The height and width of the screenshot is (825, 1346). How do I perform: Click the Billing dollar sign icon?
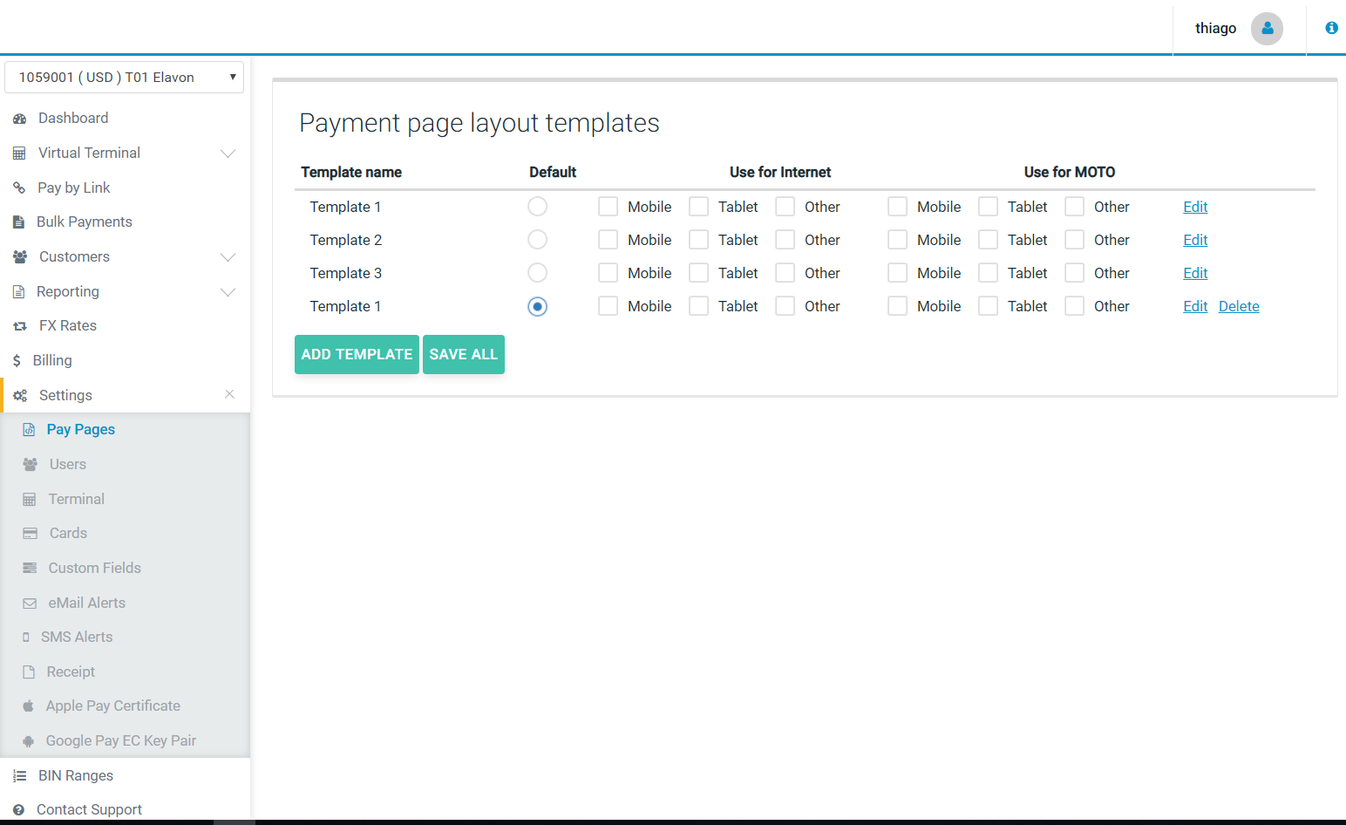pos(17,361)
